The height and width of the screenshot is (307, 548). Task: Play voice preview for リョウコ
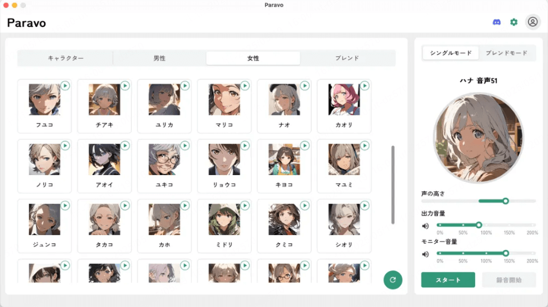pyautogui.click(x=245, y=145)
